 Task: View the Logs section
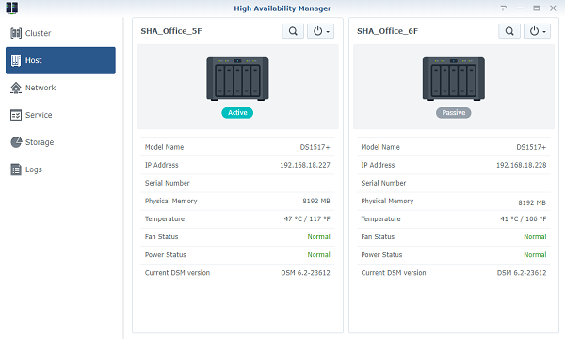coord(26,169)
